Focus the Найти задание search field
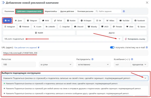The height and width of the screenshot is (98, 151). pos(108,11)
